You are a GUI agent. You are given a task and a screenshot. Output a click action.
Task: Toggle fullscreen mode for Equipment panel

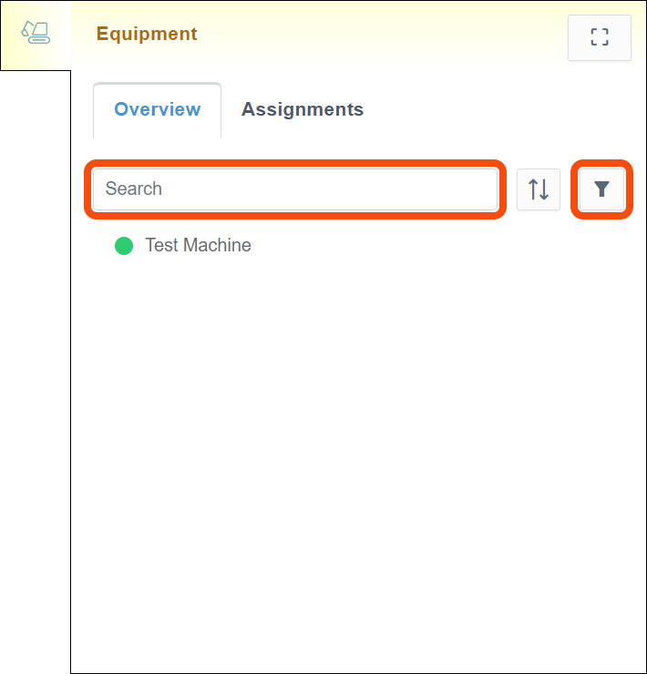pyautogui.click(x=599, y=37)
